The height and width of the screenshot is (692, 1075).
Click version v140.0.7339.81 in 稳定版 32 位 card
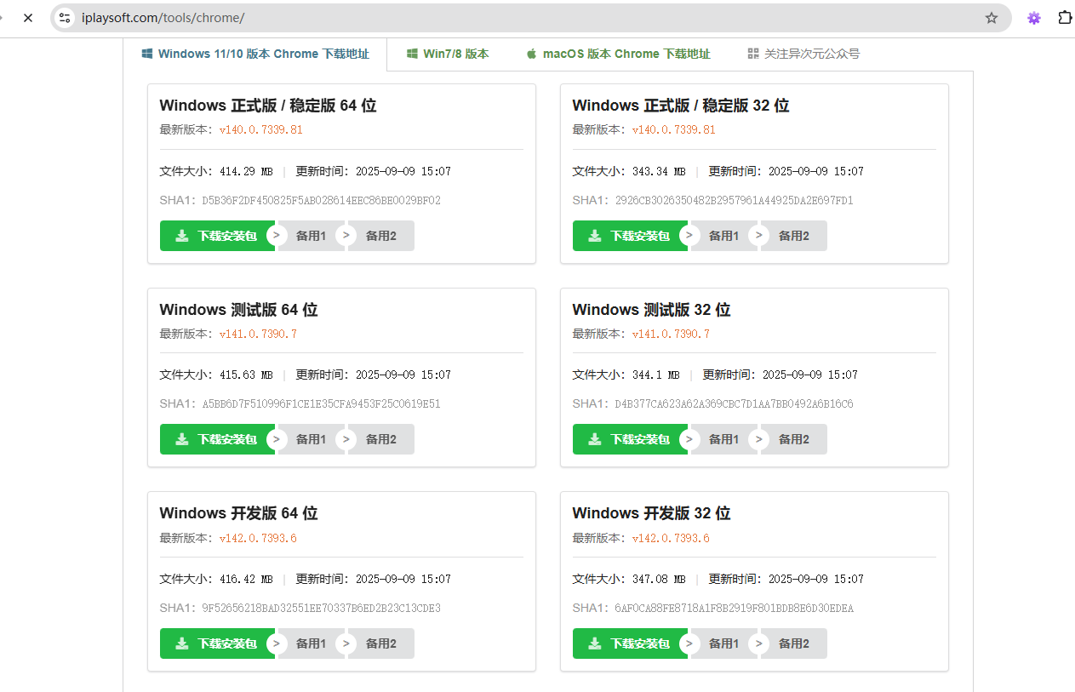[x=673, y=130]
